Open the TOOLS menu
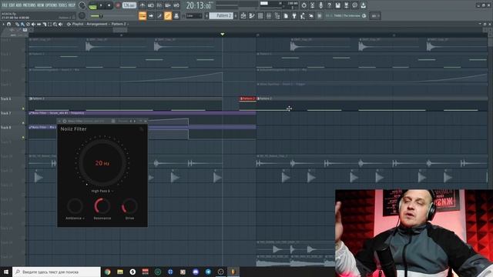 [x=62, y=5]
